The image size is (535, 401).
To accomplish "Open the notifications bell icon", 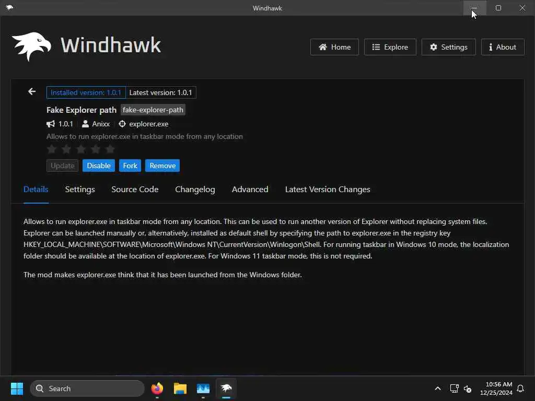I will [x=521, y=388].
